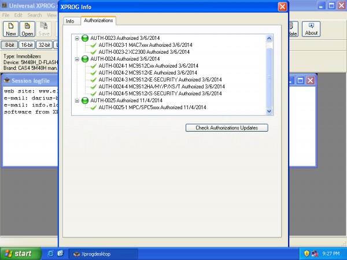
Task: Maximize the Session logfile window
Action: pos(300,80)
